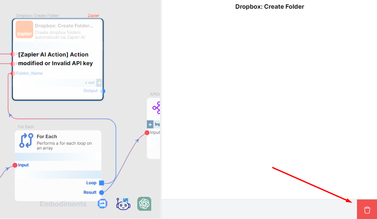377x219 pixels.
Task: Click the Zapier logo on Dropbox node
Action: pos(24,30)
